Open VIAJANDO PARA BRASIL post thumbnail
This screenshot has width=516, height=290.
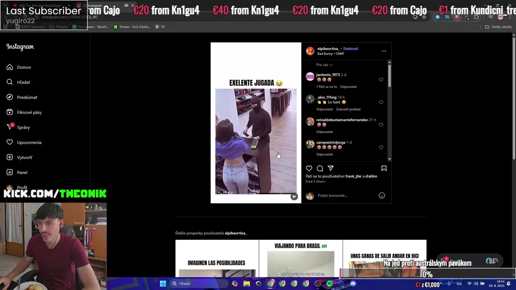[x=301, y=259]
